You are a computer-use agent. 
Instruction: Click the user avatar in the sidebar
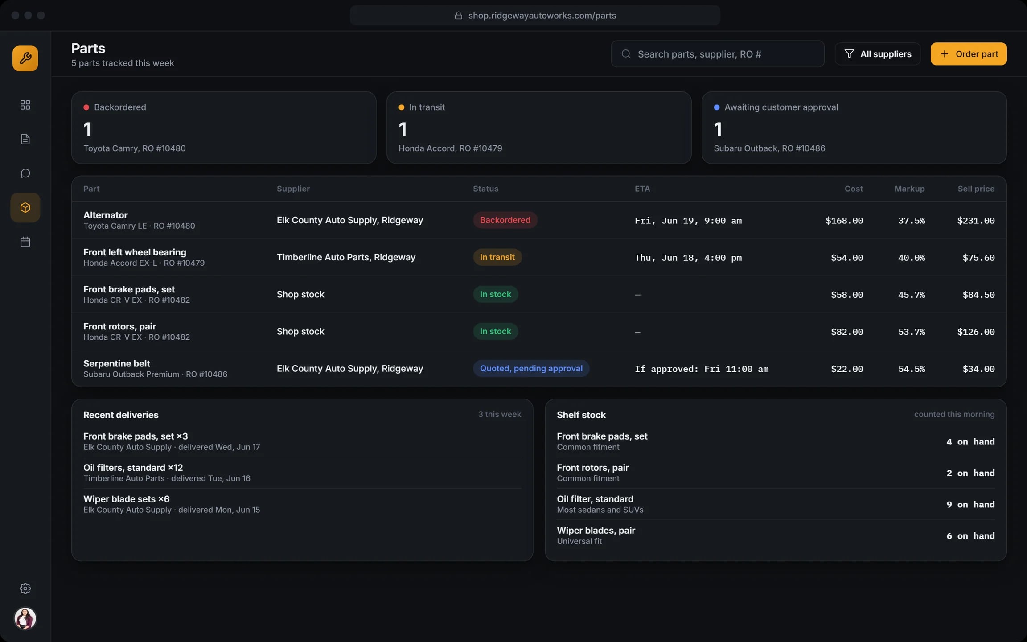(x=25, y=619)
